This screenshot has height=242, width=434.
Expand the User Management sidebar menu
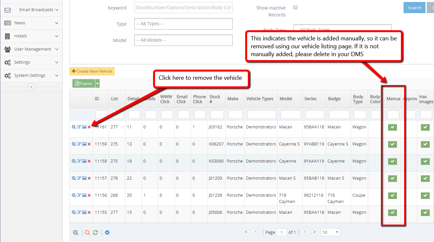click(31, 49)
